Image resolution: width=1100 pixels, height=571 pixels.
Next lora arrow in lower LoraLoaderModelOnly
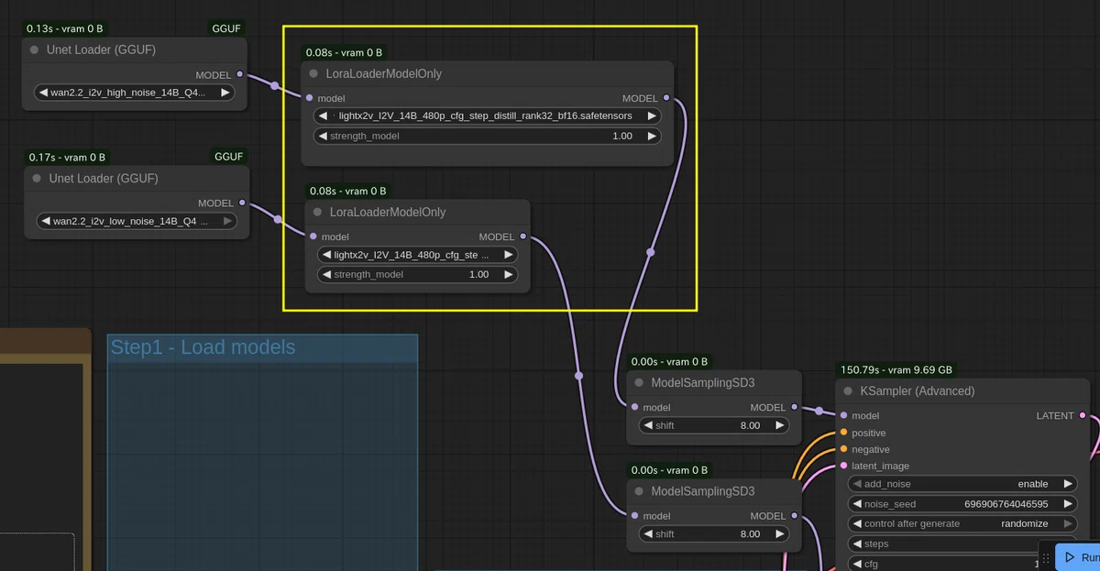tap(509, 255)
